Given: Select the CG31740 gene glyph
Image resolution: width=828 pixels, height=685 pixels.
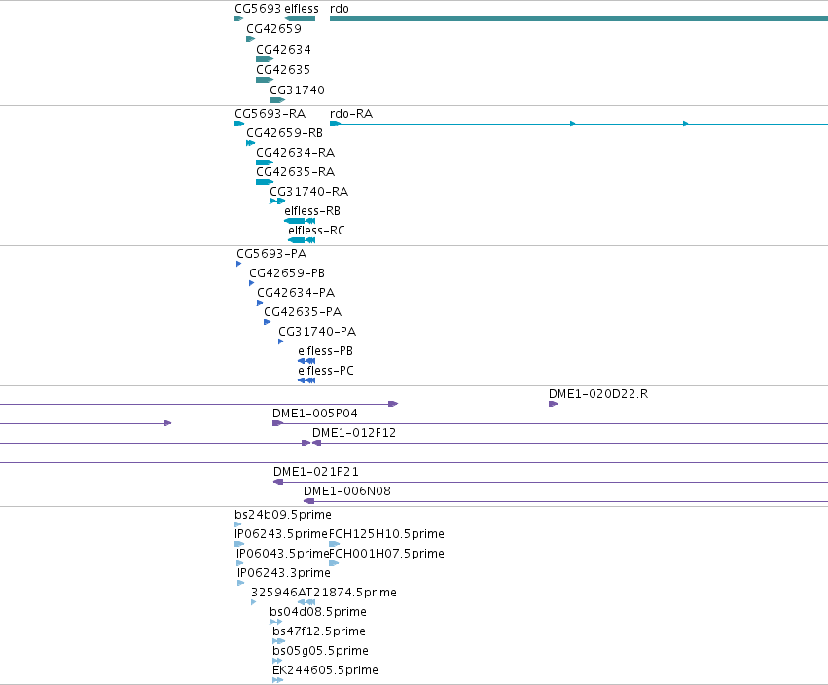Looking at the screenshot, I should pyautogui.click(x=277, y=100).
